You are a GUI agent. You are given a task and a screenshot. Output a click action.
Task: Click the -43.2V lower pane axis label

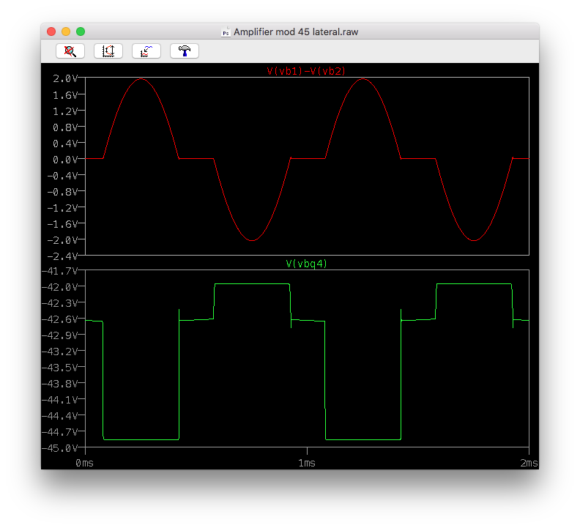click(60, 352)
